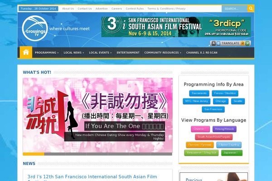Click the dark 'A' icon in Translate widget

coord(214,43)
